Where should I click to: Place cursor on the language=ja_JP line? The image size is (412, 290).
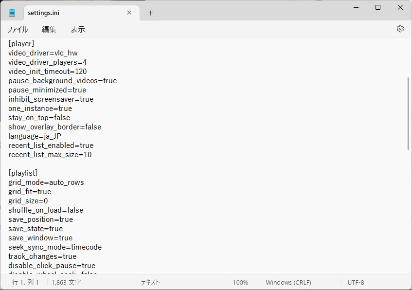(x=35, y=136)
